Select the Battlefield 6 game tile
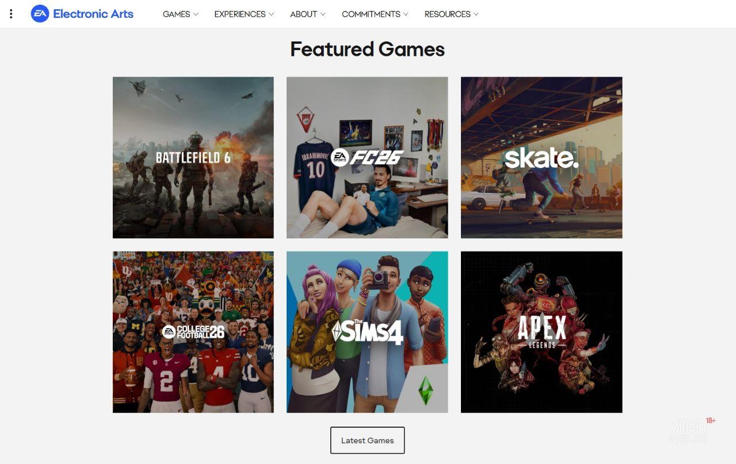The height and width of the screenshot is (464, 736). (x=193, y=158)
